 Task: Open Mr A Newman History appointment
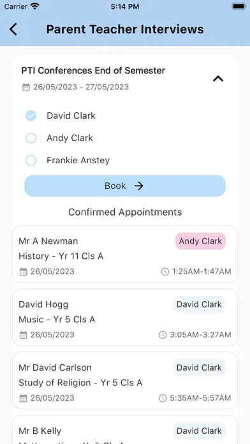tap(125, 254)
